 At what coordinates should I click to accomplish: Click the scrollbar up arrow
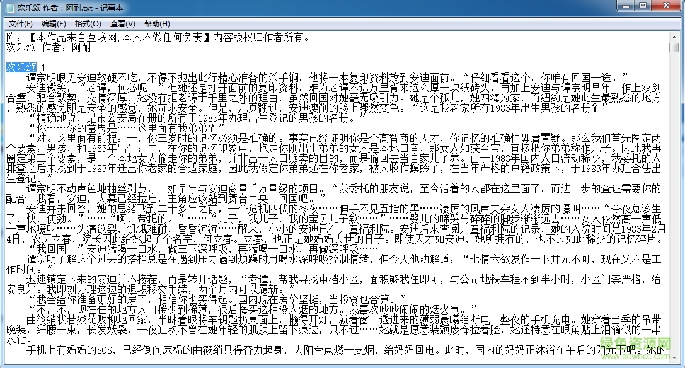coord(674,37)
